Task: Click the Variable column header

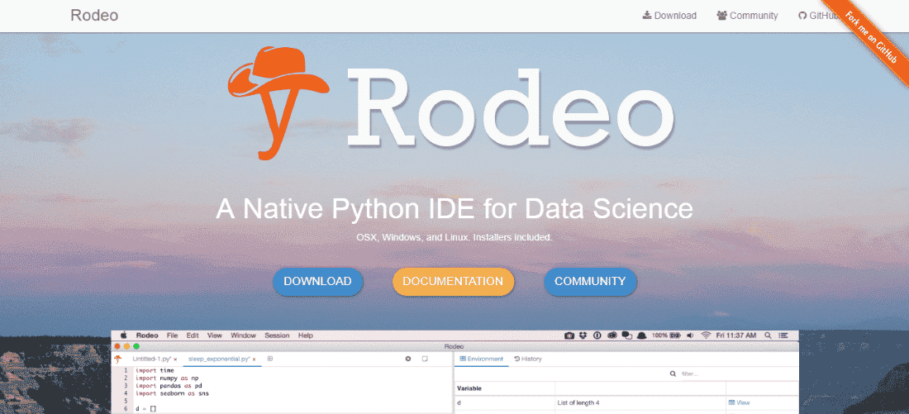Action: (469, 388)
